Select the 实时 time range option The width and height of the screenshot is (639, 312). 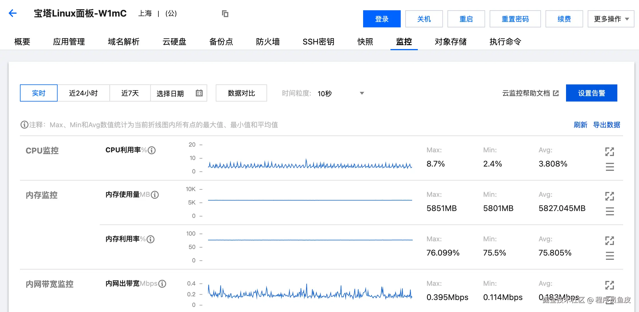(39, 93)
